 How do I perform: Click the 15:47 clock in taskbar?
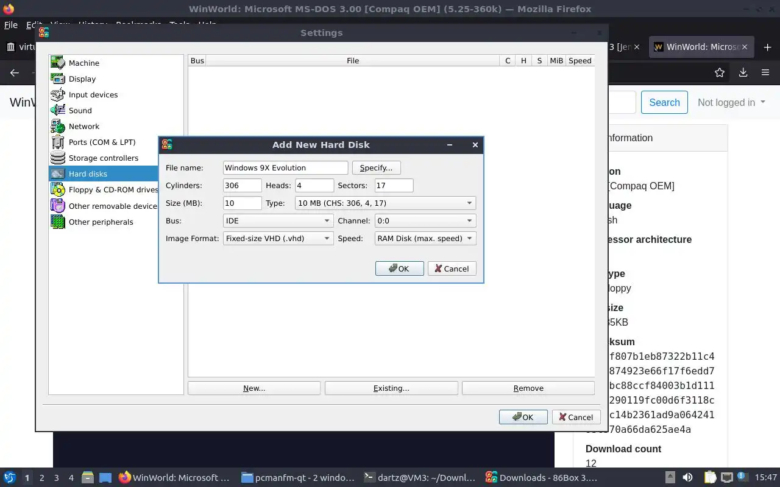coord(766,477)
